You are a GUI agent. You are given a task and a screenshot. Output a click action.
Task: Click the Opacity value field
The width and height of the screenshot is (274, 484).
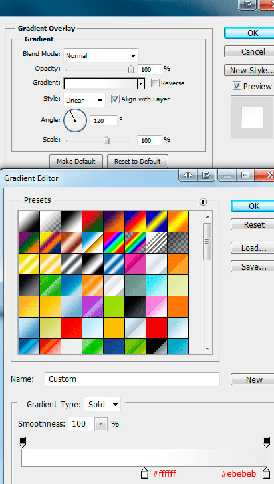tap(150, 70)
